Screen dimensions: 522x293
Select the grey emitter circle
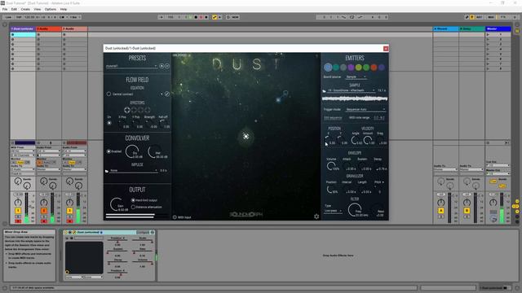pyautogui.click(x=343, y=68)
